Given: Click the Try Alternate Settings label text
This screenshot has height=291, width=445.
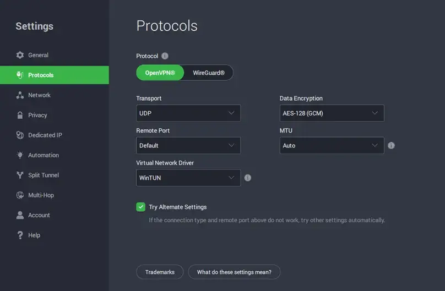Looking at the screenshot, I should 178,207.
